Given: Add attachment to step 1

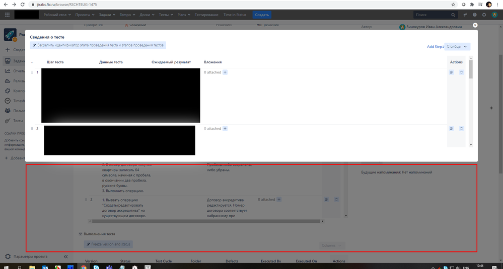Looking at the screenshot, I should (225, 72).
